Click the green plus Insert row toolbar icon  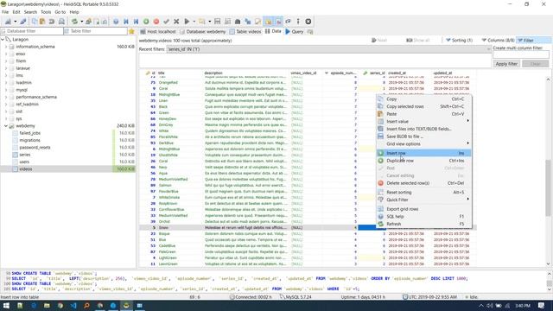click(146, 22)
